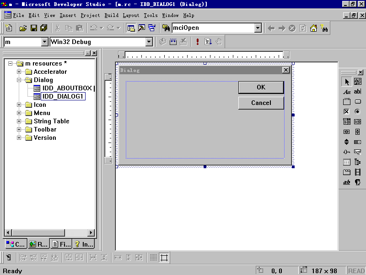Select the Progress bar control tool
The image size is (366, 275).
tap(358, 142)
